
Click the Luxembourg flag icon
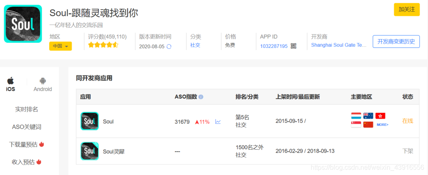pyautogui.click(x=356, y=115)
